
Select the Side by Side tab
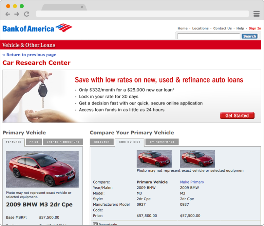(130, 142)
